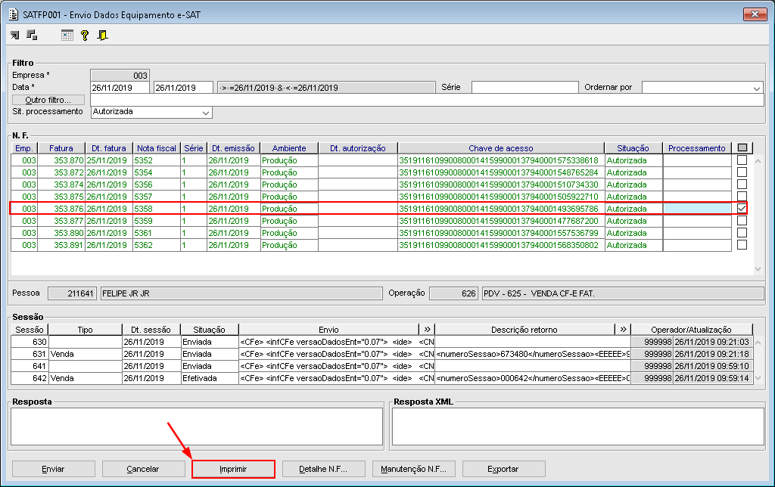Click the Exportar button
This screenshot has width=775, height=487.
[503, 469]
